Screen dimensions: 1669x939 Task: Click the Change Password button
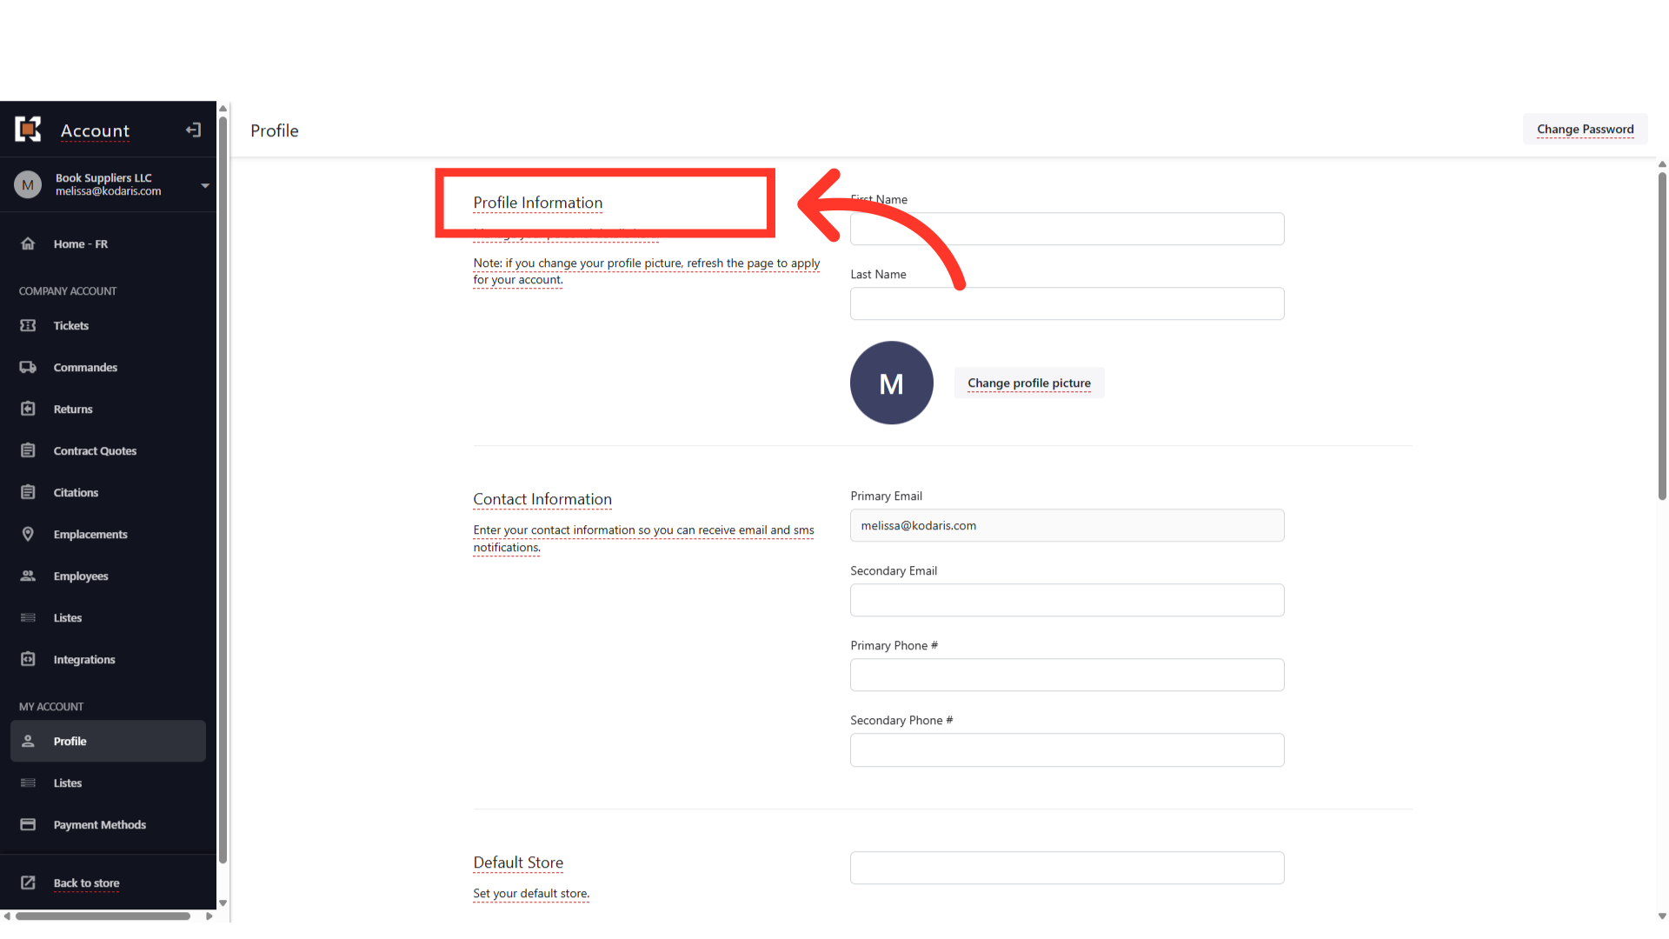[1585, 130]
